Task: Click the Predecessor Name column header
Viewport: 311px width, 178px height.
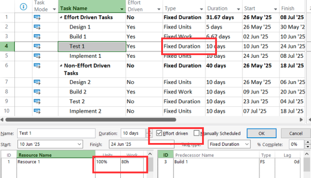Action: coord(217,155)
